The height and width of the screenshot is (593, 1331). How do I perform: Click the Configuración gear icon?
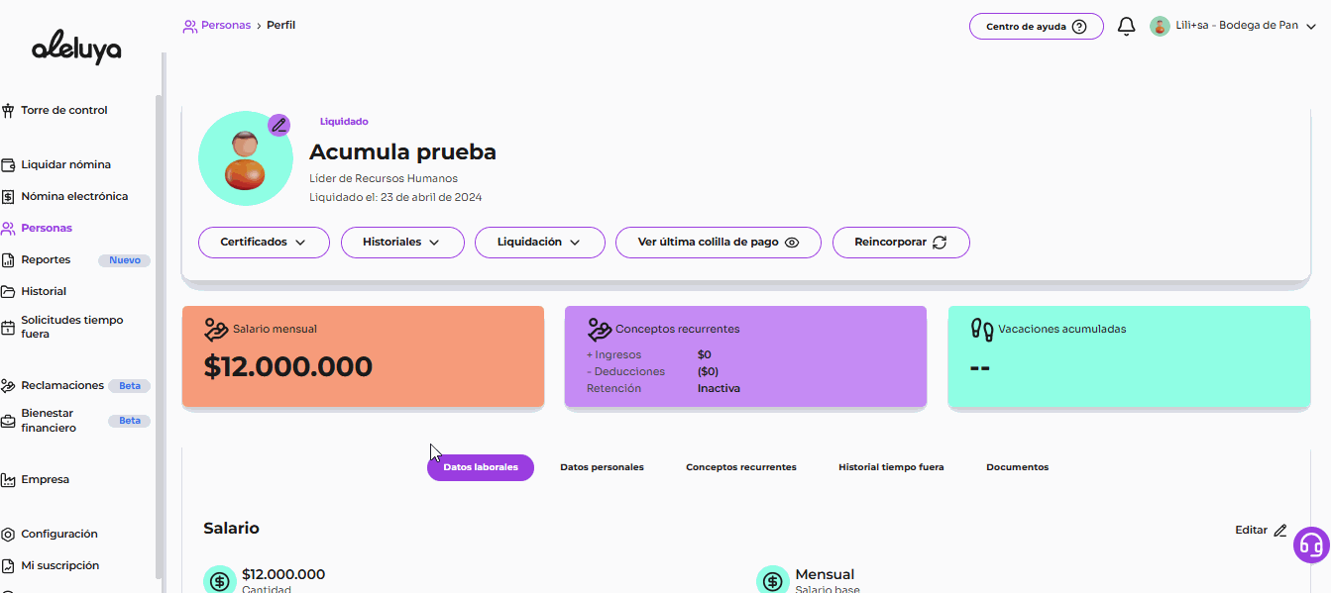(9, 535)
